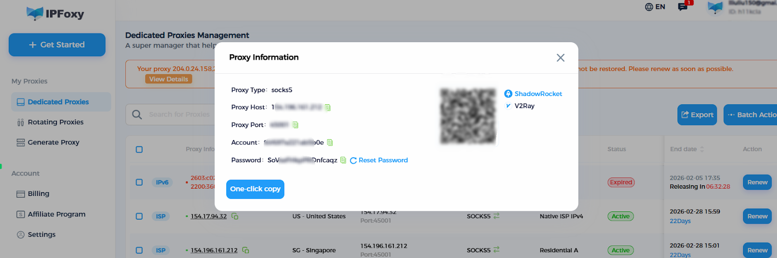777x258 pixels.
Task: Show the QR code image
Action: click(468, 116)
